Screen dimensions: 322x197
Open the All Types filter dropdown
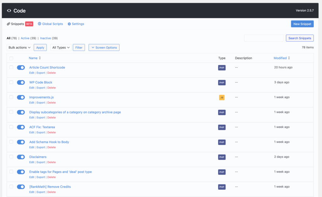[x=61, y=47]
